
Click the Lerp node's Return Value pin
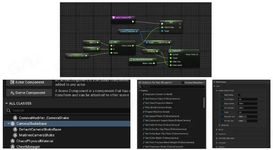pyautogui.click(x=133, y=46)
